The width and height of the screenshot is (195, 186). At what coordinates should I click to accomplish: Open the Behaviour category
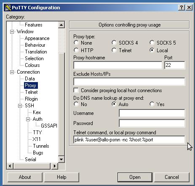pyautogui.click(x=35, y=45)
